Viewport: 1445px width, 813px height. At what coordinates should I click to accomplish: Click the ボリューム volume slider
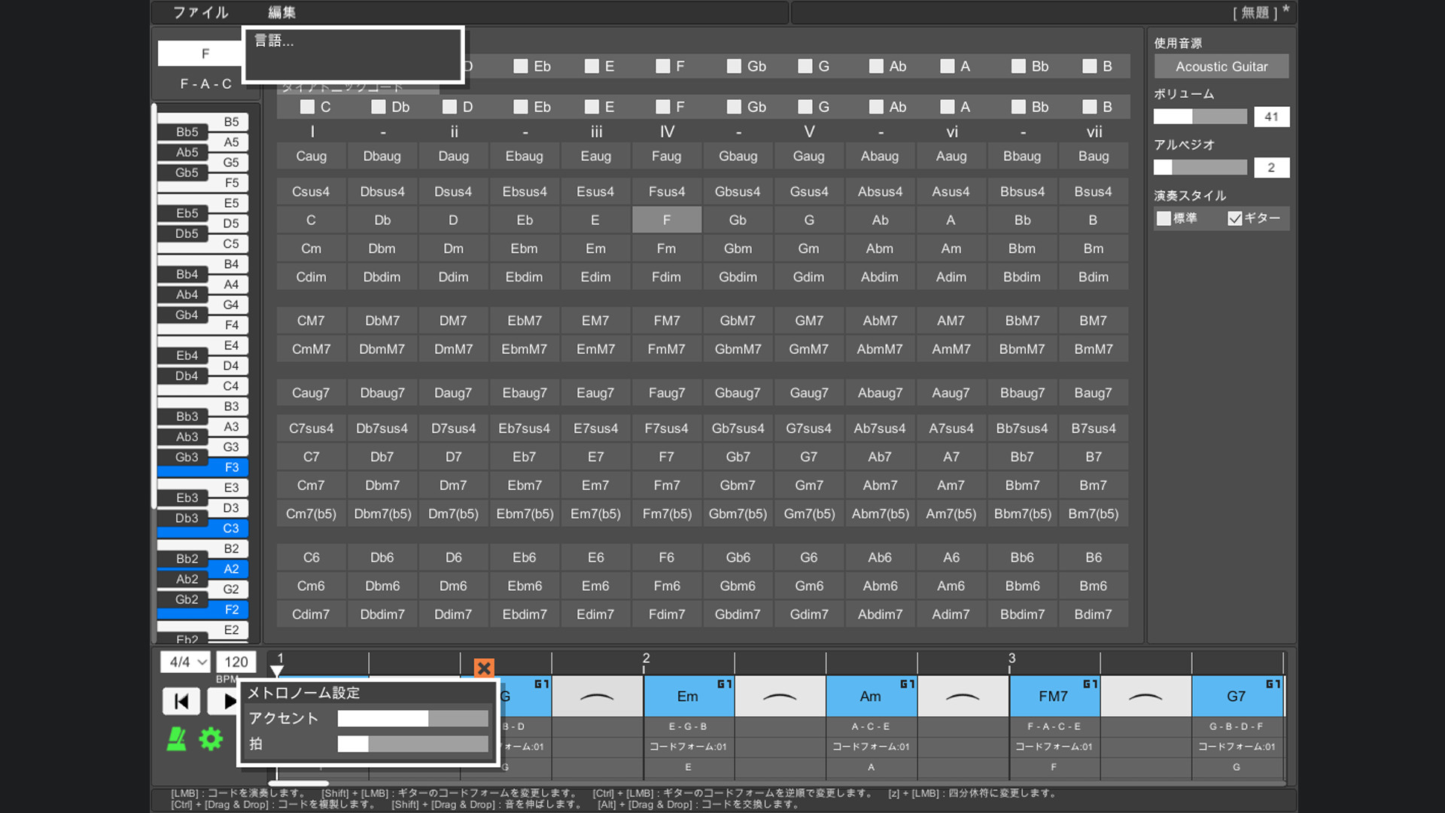pos(1200,117)
